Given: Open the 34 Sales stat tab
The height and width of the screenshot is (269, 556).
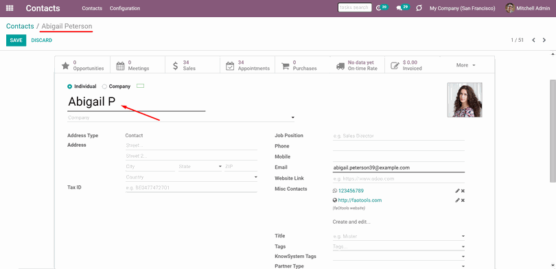Looking at the screenshot, I should point(193,65).
